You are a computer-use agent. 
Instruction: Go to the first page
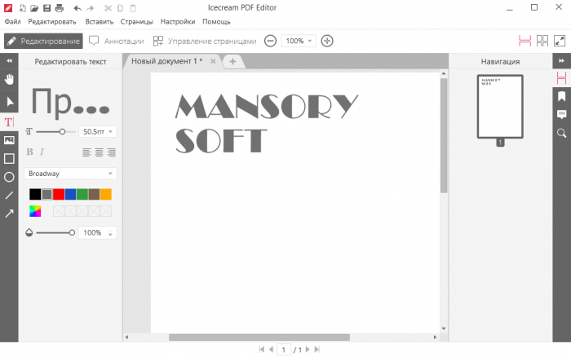pyautogui.click(x=262, y=350)
